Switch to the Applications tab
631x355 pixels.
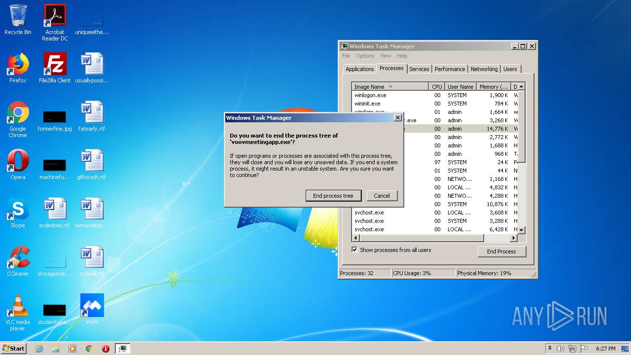(x=360, y=69)
